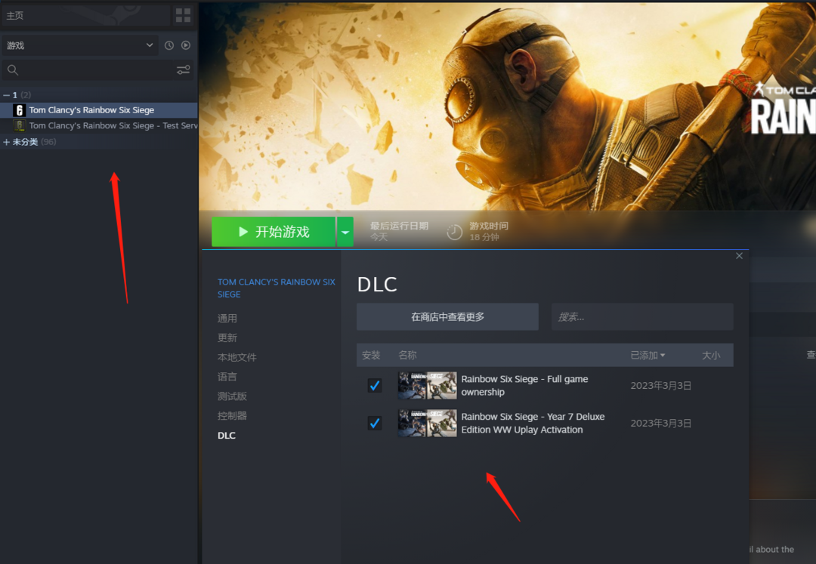Open the 更新 settings tab
The image size is (816, 564).
click(227, 338)
